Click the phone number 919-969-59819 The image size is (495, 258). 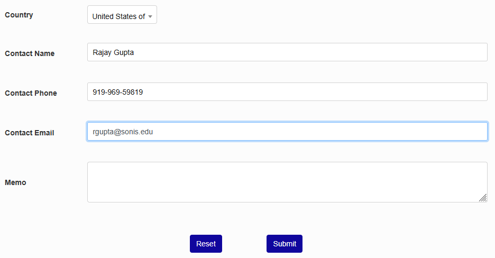pyautogui.click(x=117, y=92)
